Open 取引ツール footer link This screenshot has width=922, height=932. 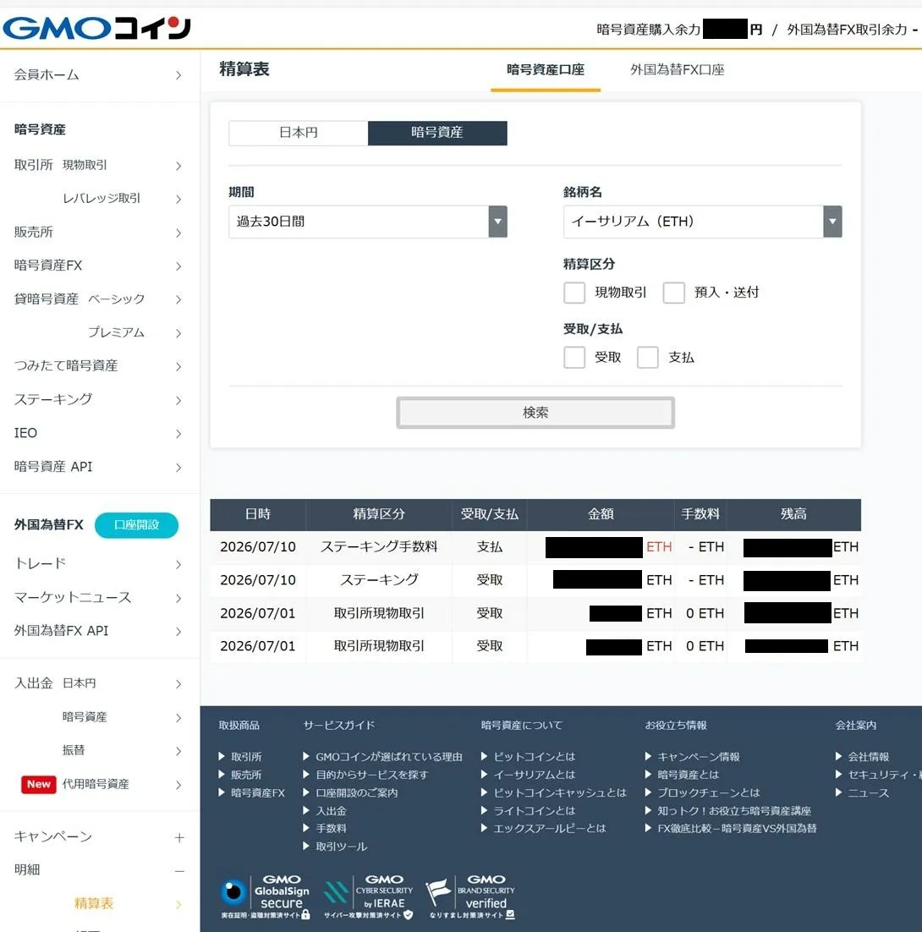[341, 847]
